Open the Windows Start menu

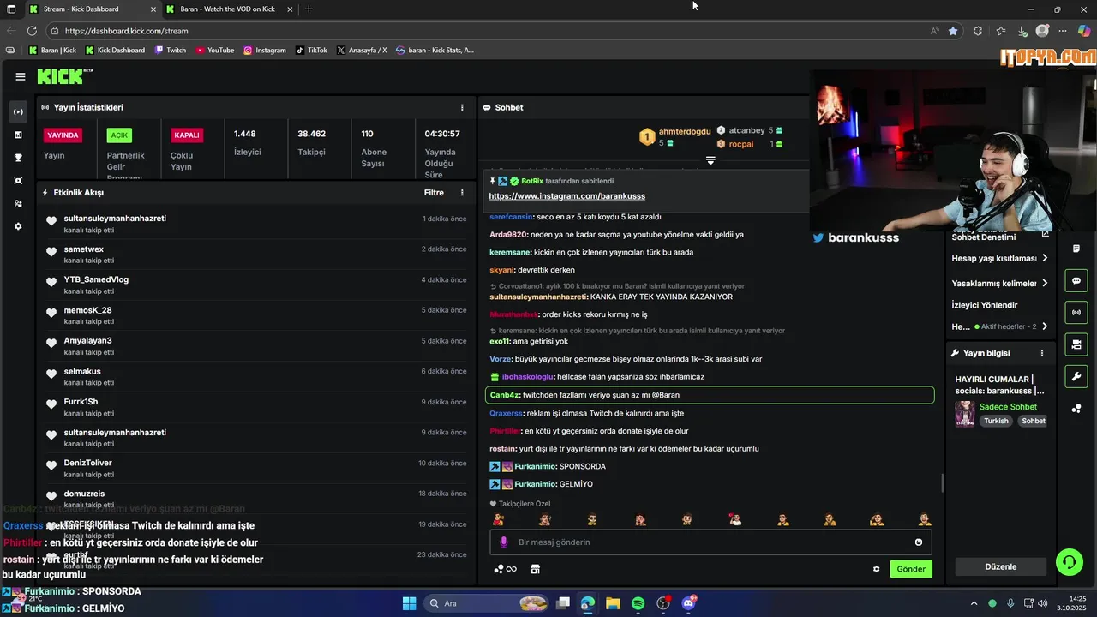(409, 603)
